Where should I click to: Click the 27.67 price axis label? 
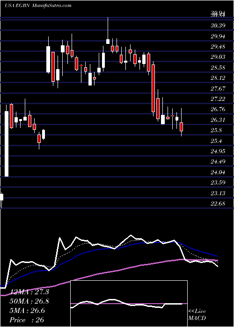pos(218,88)
